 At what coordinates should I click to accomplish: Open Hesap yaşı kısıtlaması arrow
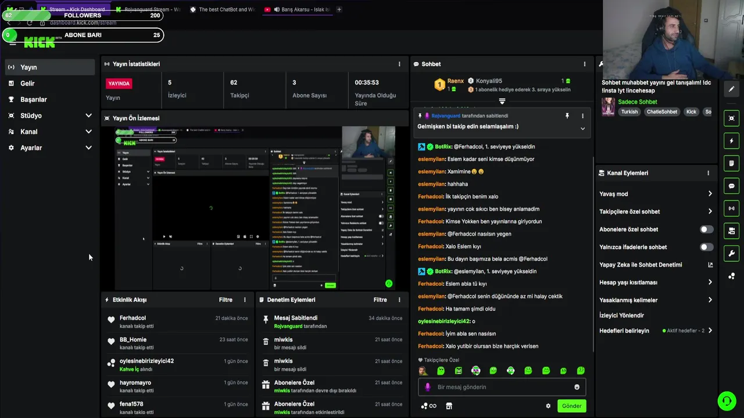(x=710, y=282)
